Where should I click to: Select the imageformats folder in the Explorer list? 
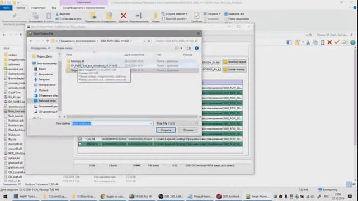click(15, 60)
